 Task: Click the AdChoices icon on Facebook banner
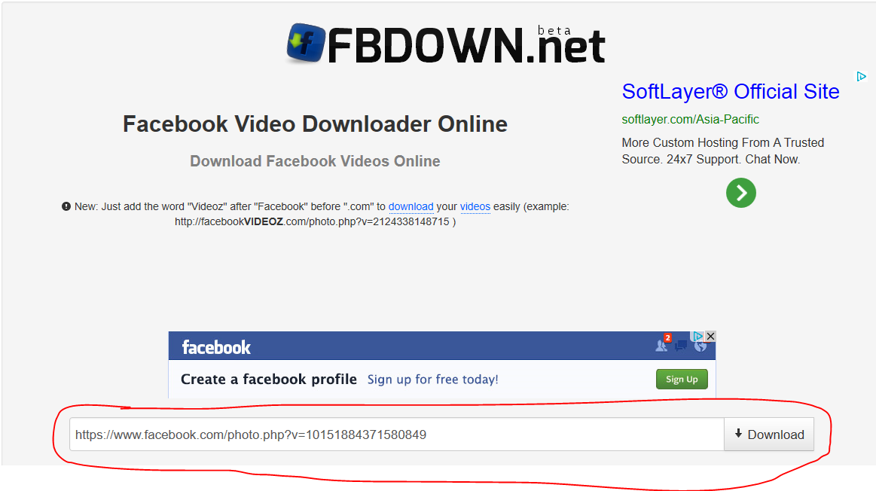coord(697,337)
